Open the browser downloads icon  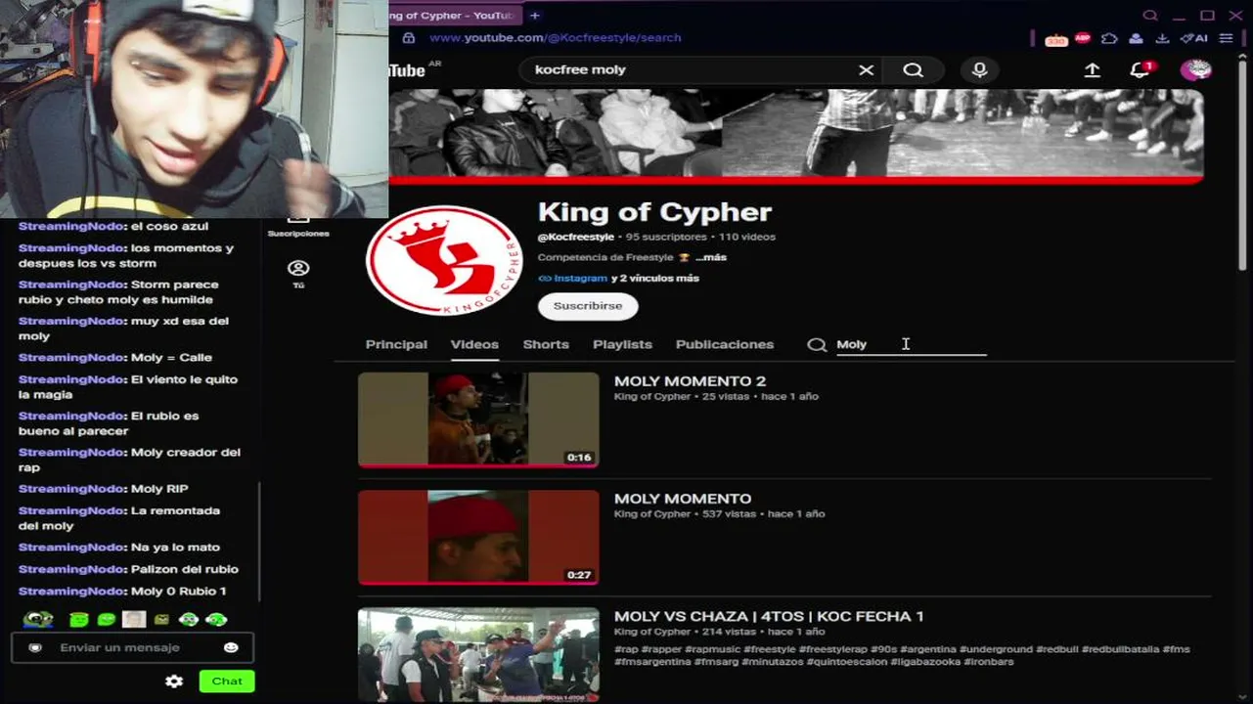[x=1162, y=38]
